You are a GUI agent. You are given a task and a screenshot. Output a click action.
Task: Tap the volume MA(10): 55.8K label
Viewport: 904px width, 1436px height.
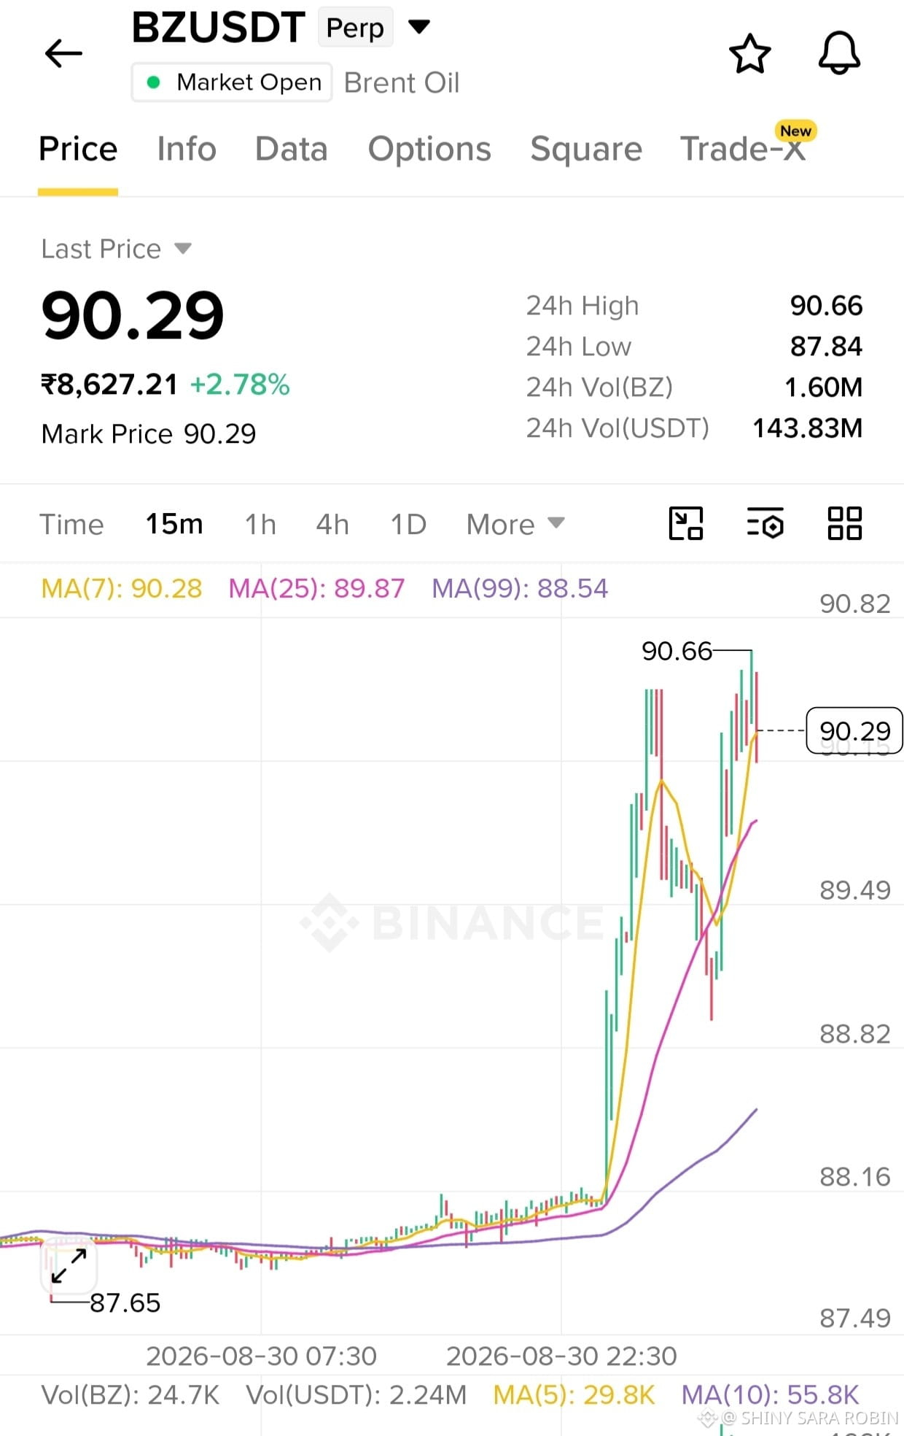(770, 1395)
